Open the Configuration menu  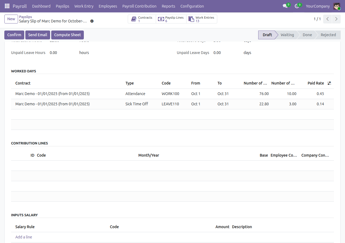click(x=192, y=6)
